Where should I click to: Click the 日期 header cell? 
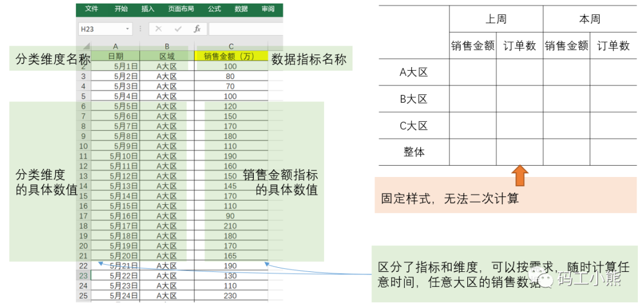pyautogui.click(x=115, y=56)
